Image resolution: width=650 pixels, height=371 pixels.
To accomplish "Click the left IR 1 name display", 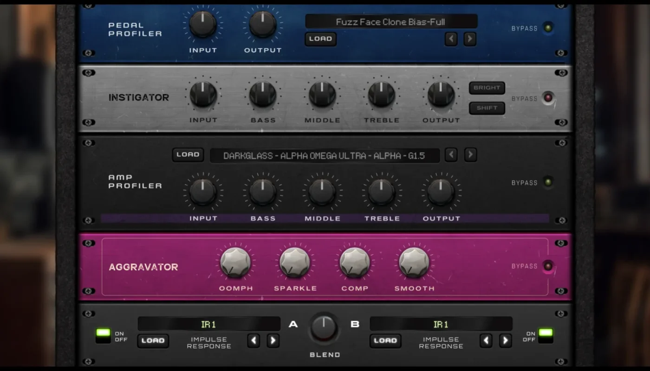I will 209,324.
